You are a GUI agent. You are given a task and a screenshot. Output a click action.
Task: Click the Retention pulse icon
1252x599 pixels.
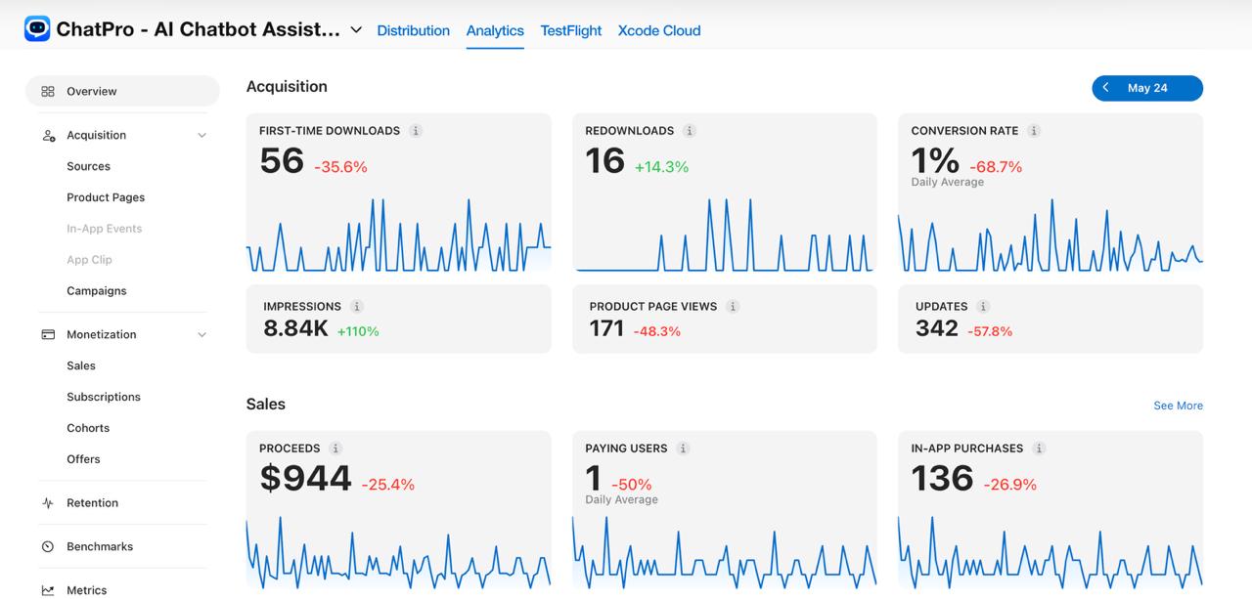tap(48, 502)
